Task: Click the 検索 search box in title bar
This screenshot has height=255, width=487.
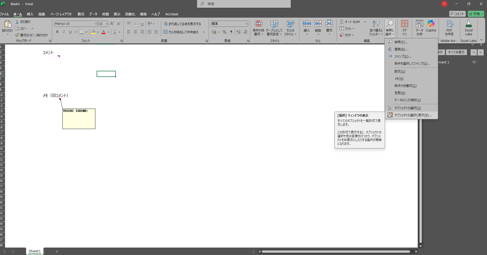Action: tap(244, 4)
